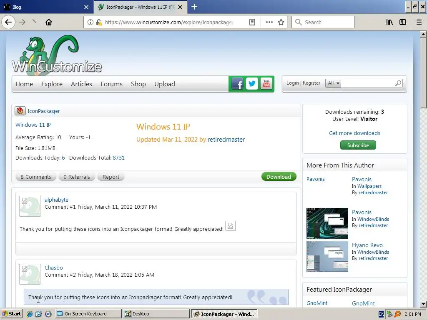Open the Forums menu item
The width and height of the screenshot is (427, 320).
coord(111,84)
